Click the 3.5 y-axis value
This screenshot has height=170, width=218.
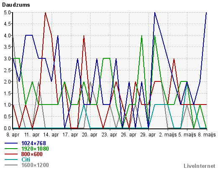pyautogui.click(x=8, y=47)
